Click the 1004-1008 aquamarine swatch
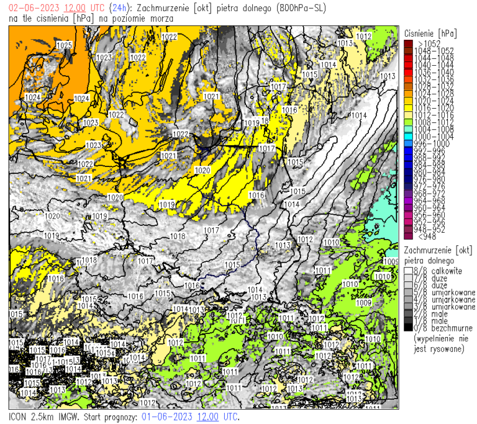Image resolution: width=477 pixels, height=424 pixels. pos(408,129)
